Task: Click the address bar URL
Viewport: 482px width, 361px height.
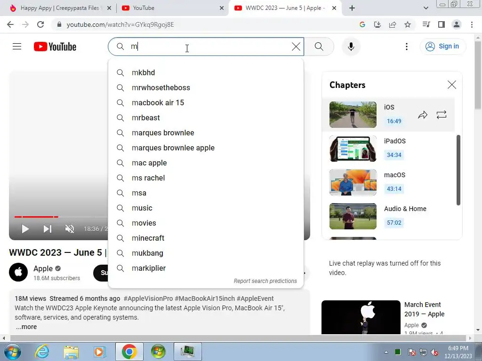Action: coord(120,24)
